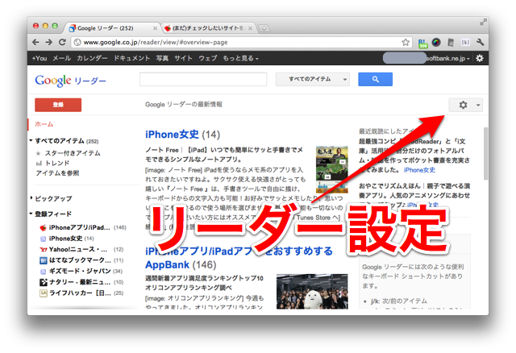Viewport: 516px width, 353px height.
Task: Click the ナタリー feed icon
Action: tap(43, 282)
